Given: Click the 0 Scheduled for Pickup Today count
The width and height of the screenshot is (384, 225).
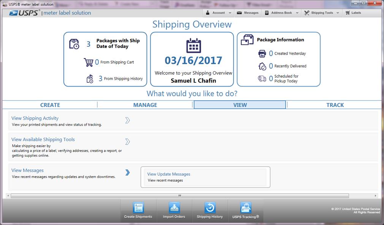Looking at the screenshot, I should [x=271, y=79].
